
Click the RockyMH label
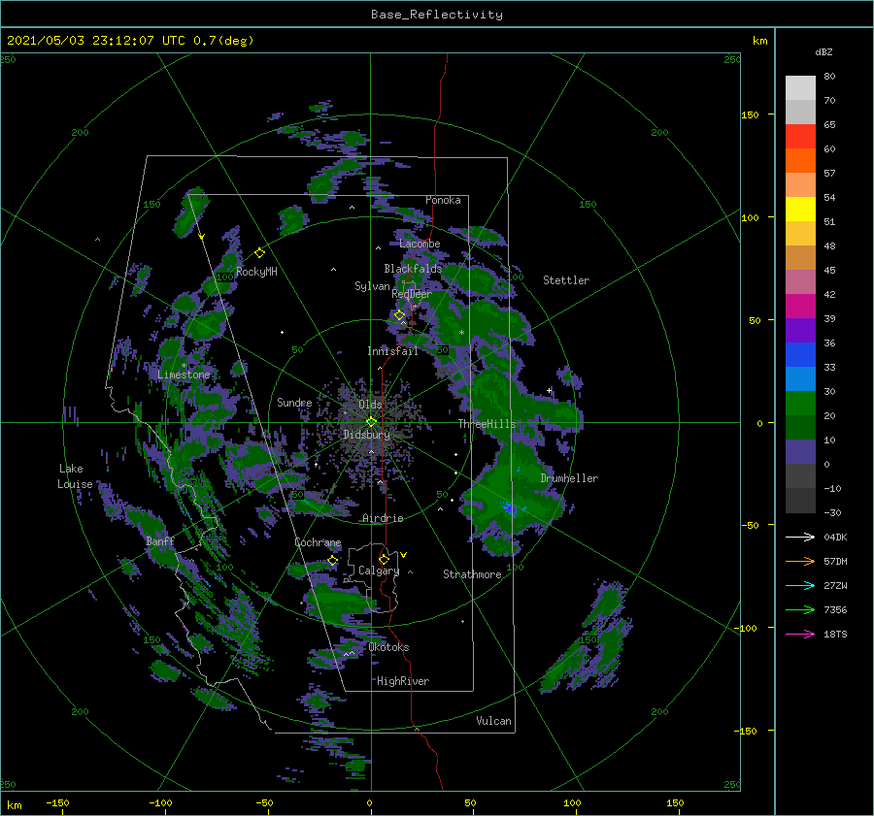tap(256, 272)
